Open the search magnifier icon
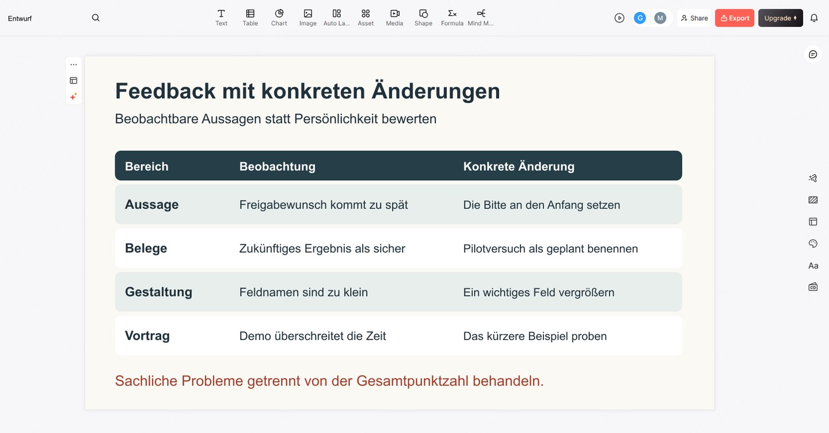The width and height of the screenshot is (829, 433). click(x=96, y=18)
